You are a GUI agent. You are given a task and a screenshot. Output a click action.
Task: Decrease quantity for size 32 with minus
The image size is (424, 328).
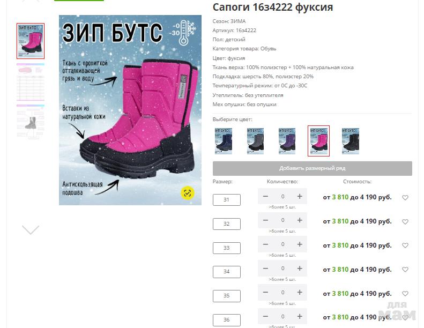click(x=265, y=220)
